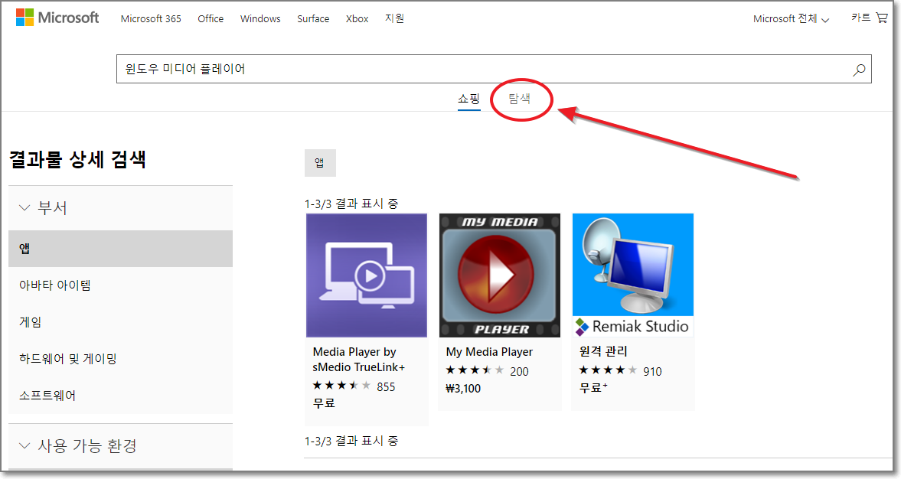The width and height of the screenshot is (901, 479).
Task: Click the 카트 link text
Action: (860, 18)
